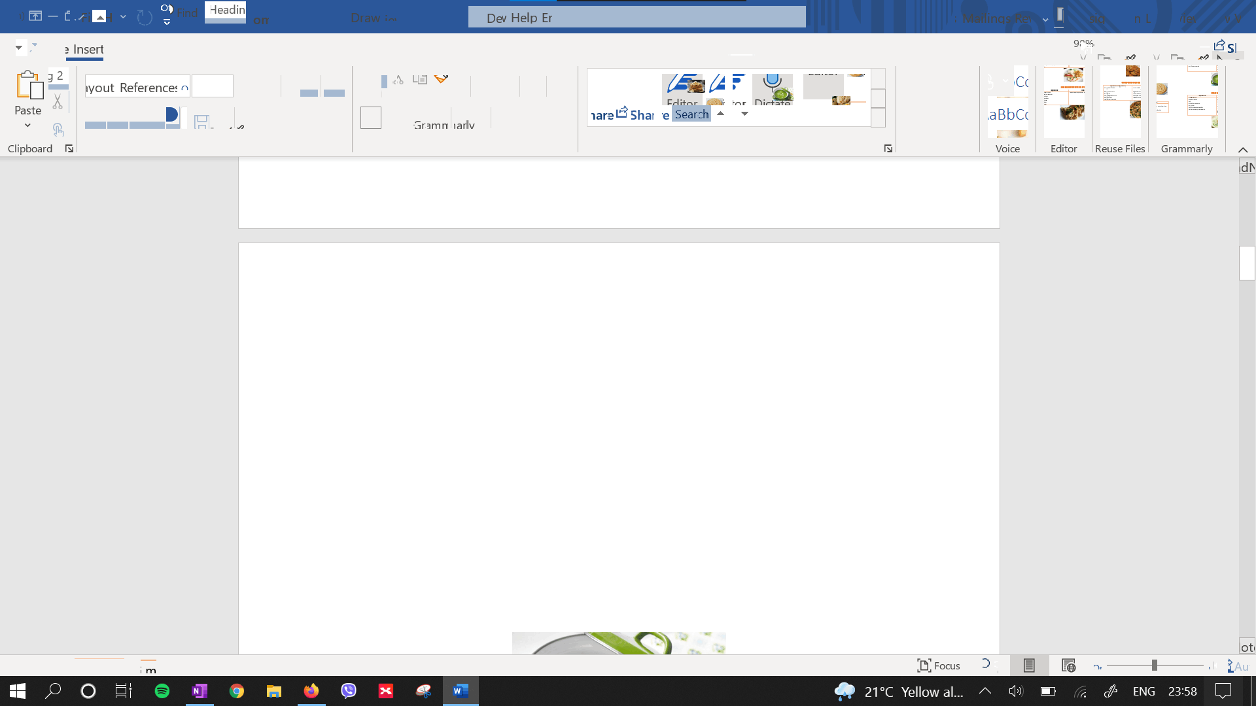Screen dimensions: 1256x706
Task: Show hidden system tray icons
Action: click(985, 691)
